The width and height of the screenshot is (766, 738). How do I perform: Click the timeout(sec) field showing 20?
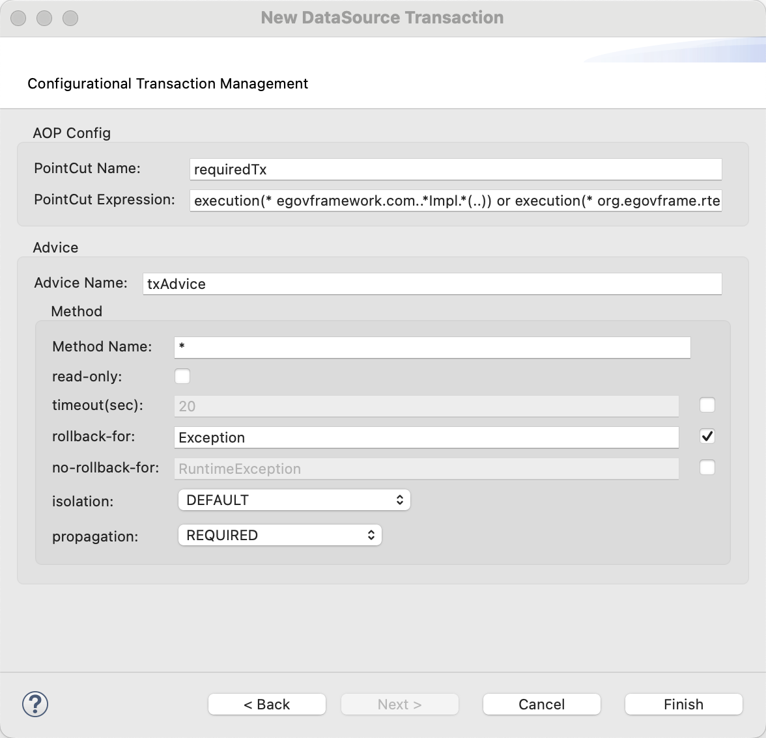tap(427, 406)
